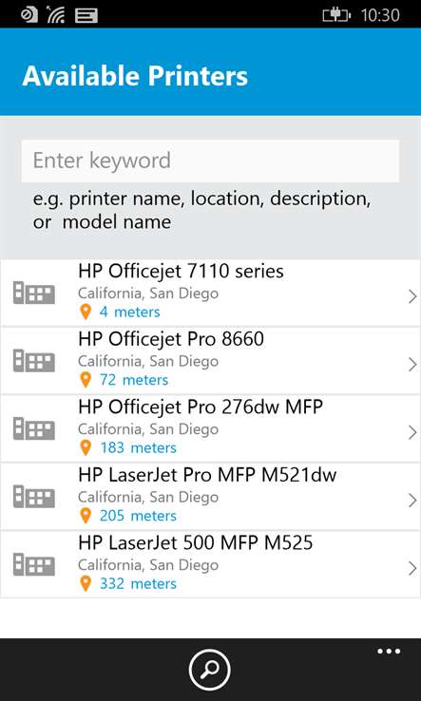Tap the notification message icon in status bar
The height and width of the screenshot is (701, 421).
point(86,16)
